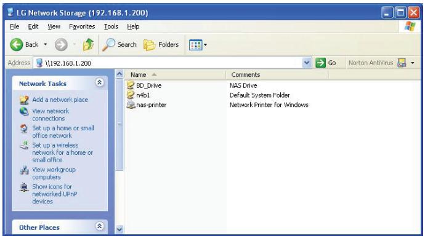Click the Add a network place icon
The image size is (425, 236).
coord(24,100)
